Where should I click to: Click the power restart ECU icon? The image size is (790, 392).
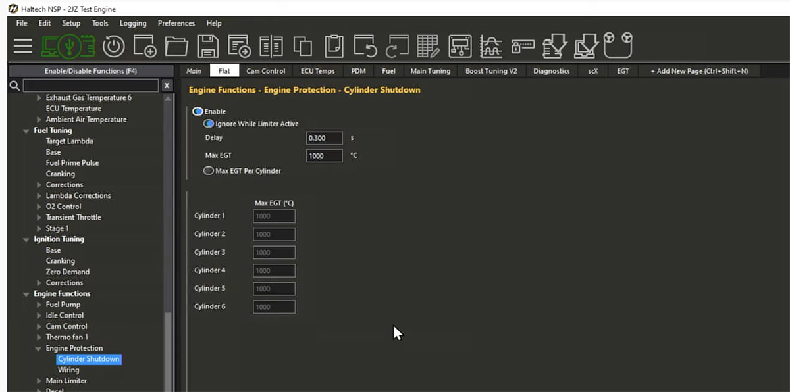click(x=114, y=46)
